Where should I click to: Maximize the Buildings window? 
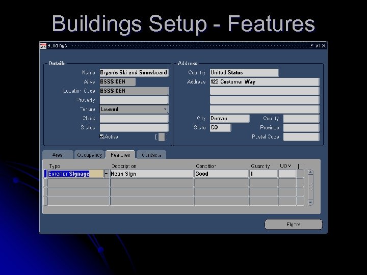(x=318, y=46)
